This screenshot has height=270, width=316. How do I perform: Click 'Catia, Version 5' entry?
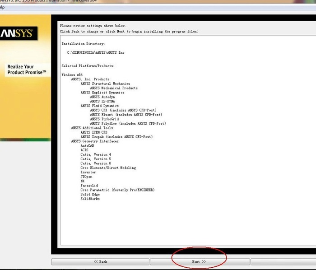point(96,159)
